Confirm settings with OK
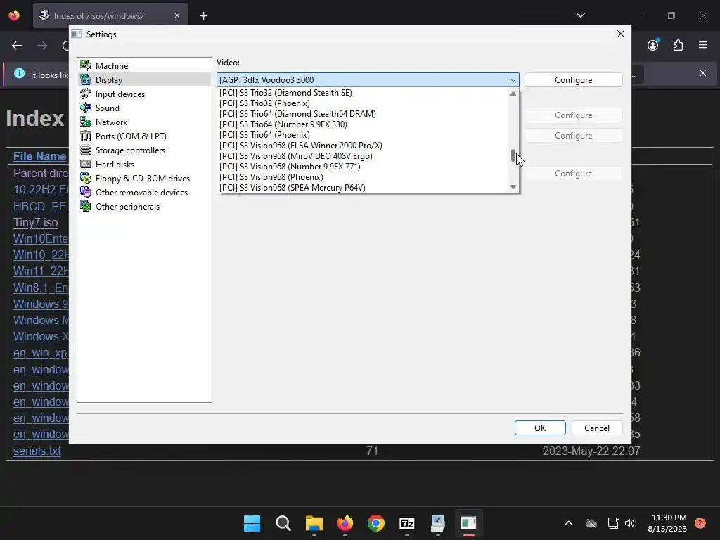Screen dimensions: 720x540 (x=540, y=428)
